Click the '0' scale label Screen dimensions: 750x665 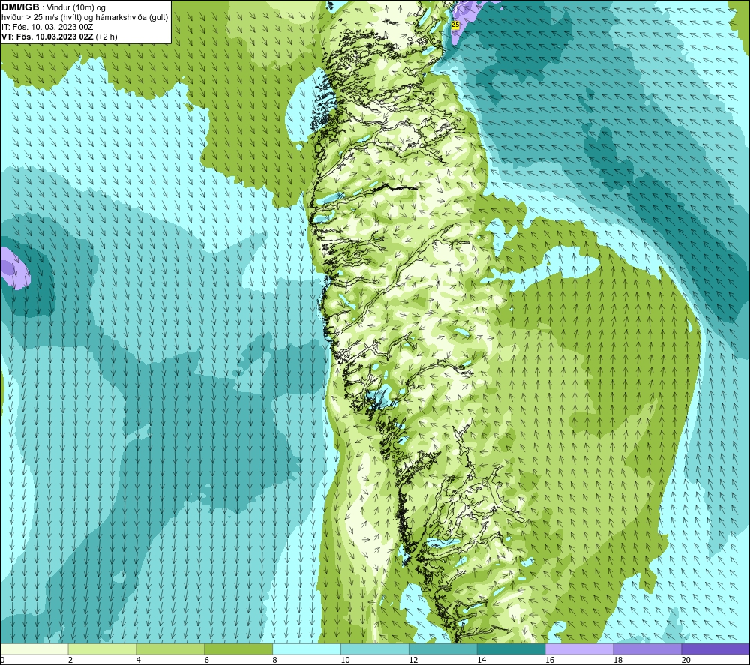[x=2, y=661]
